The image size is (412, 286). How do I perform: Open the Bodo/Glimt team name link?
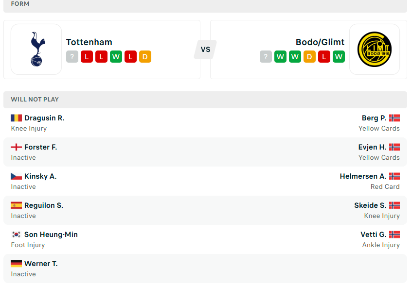pos(320,42)
